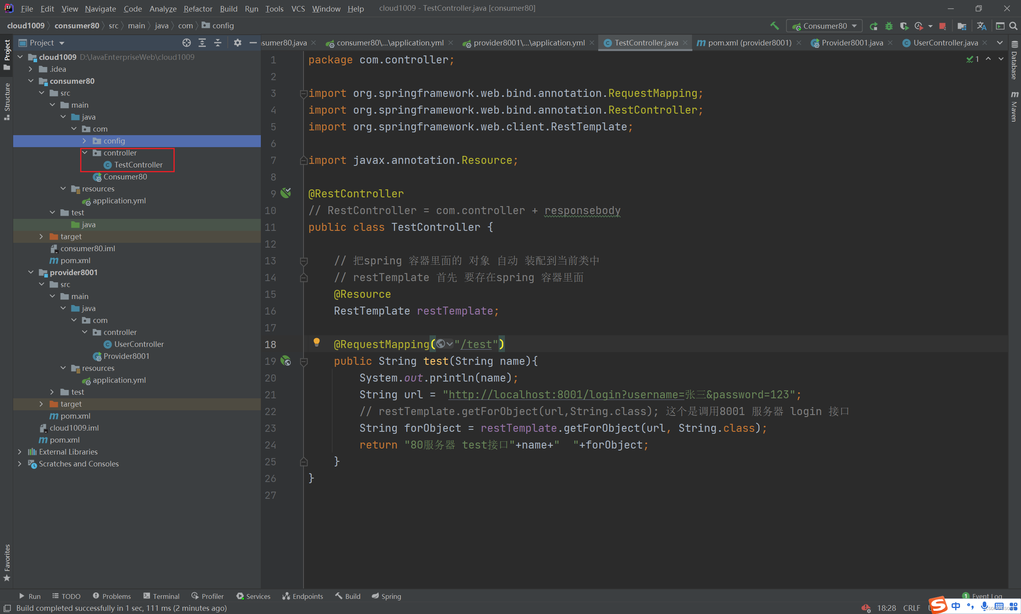Viewport: 1021px width, 614px height.
Task: Click the locate target icon in Project panel
Action: tap(187, 43)
